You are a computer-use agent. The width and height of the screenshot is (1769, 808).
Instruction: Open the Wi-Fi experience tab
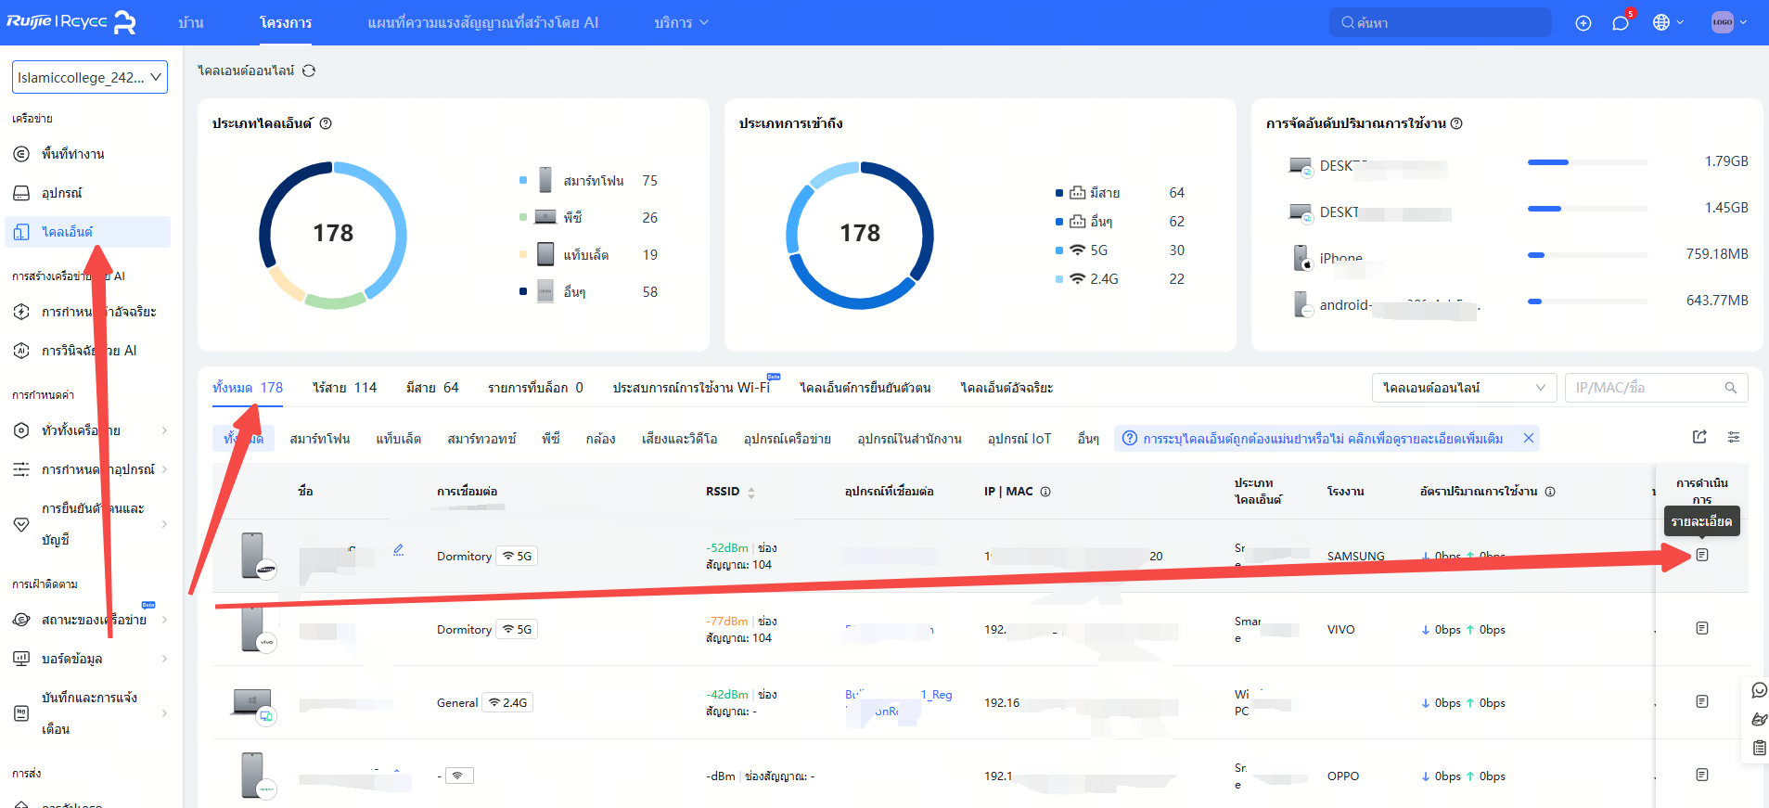coord(691,388)
